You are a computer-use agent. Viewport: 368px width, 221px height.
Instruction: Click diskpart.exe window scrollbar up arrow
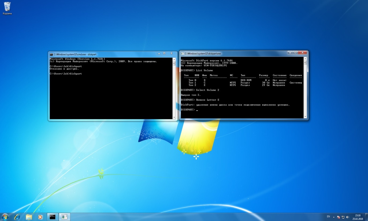(x=305, y=58)
